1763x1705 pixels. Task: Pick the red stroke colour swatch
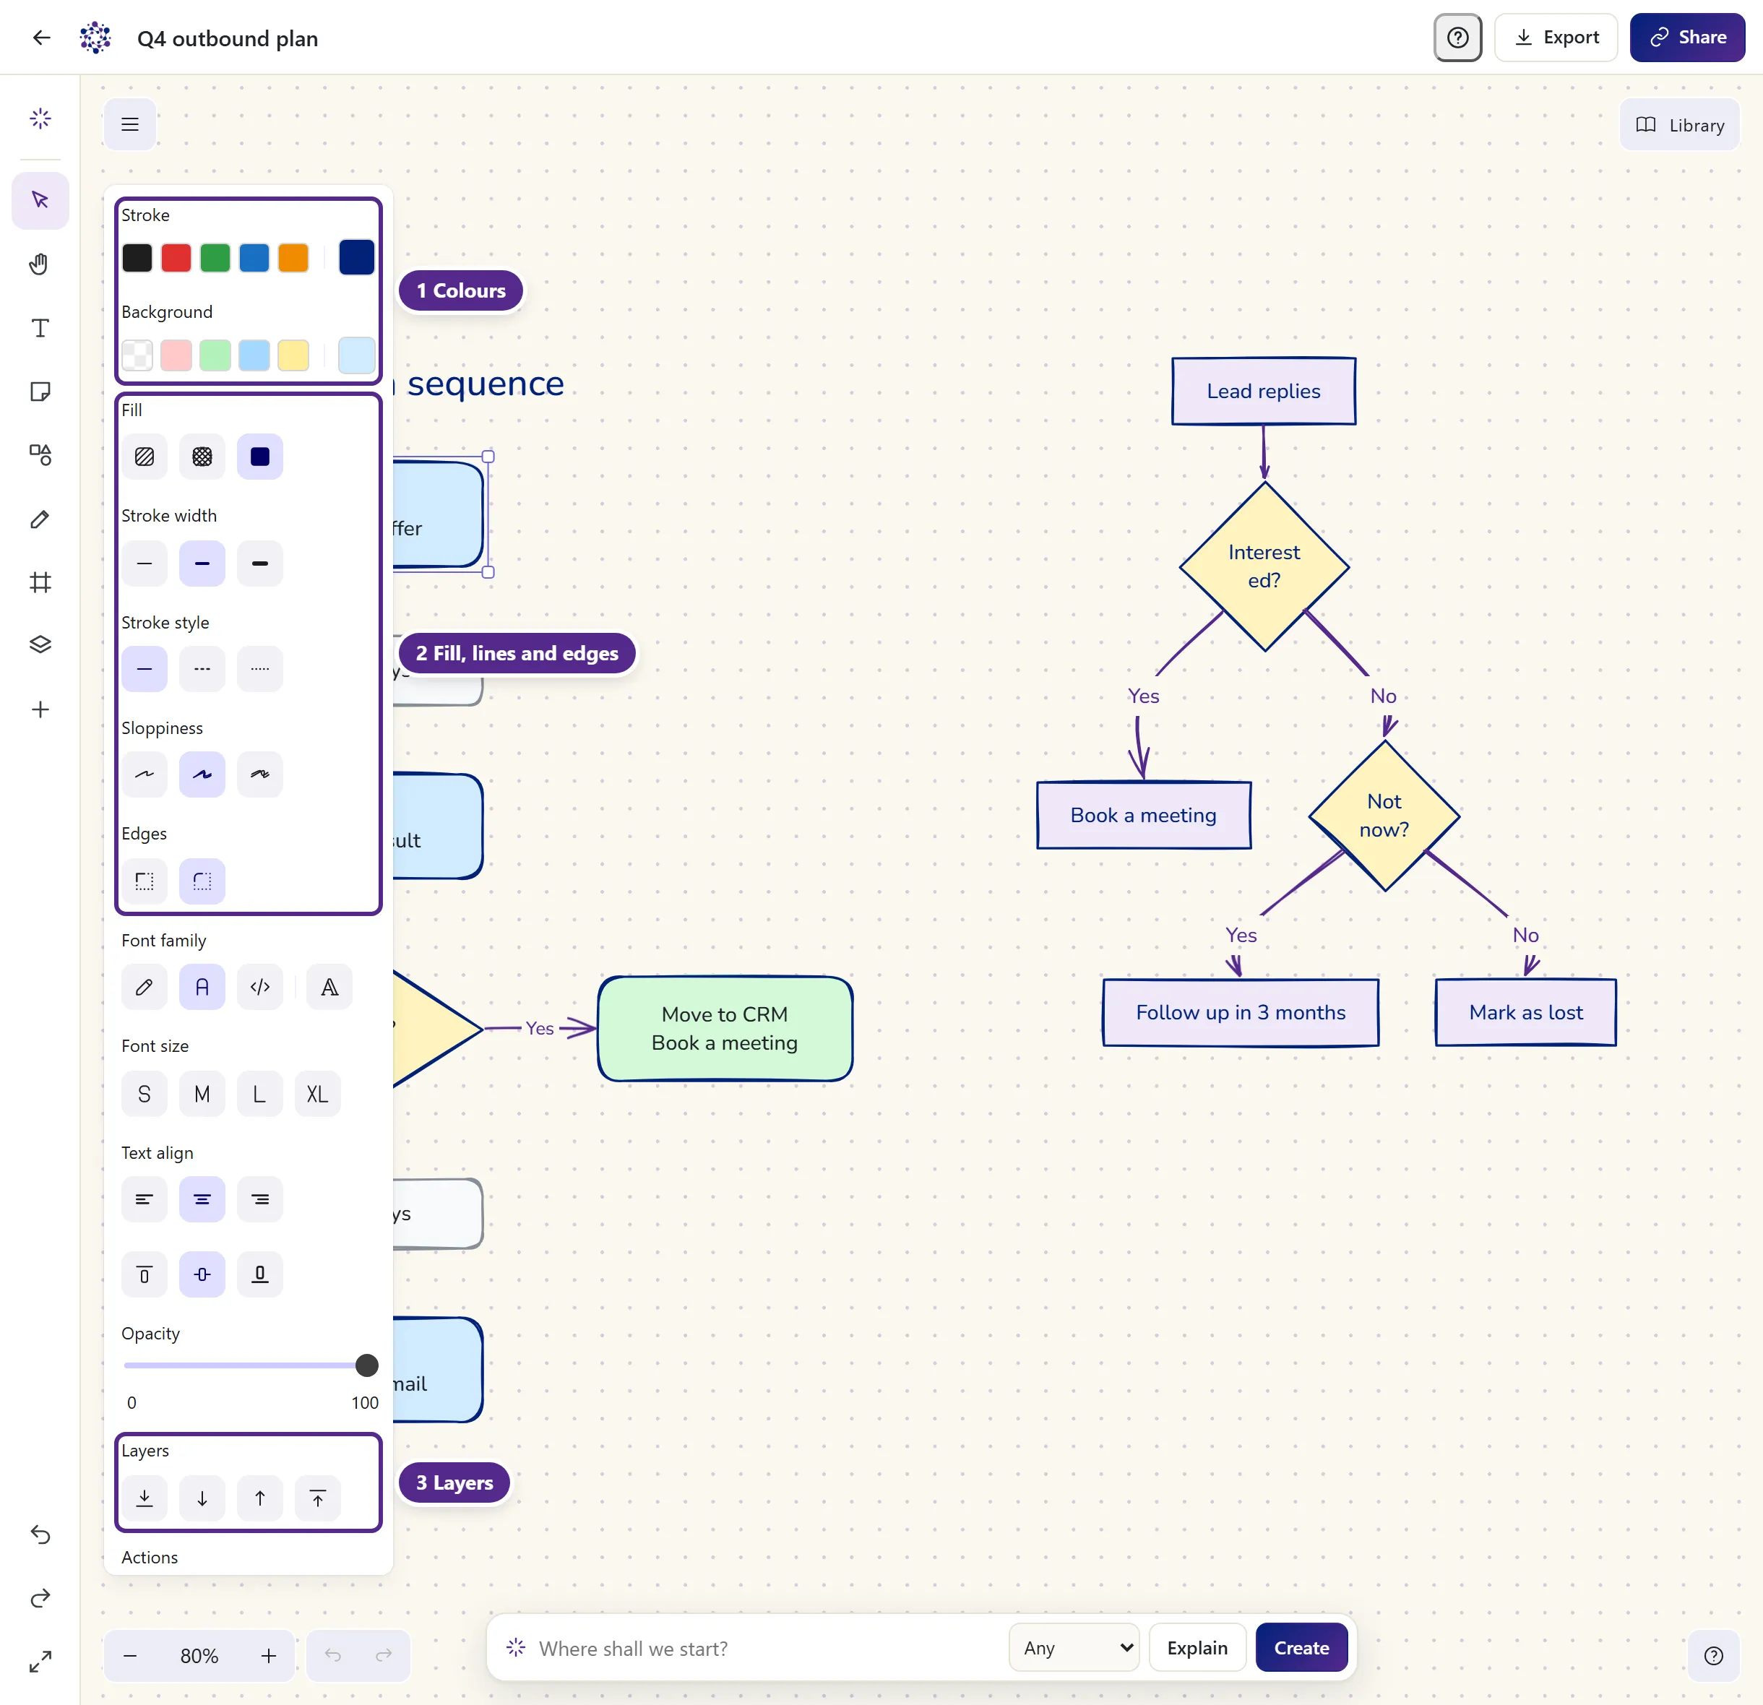[x=176, y=258]
